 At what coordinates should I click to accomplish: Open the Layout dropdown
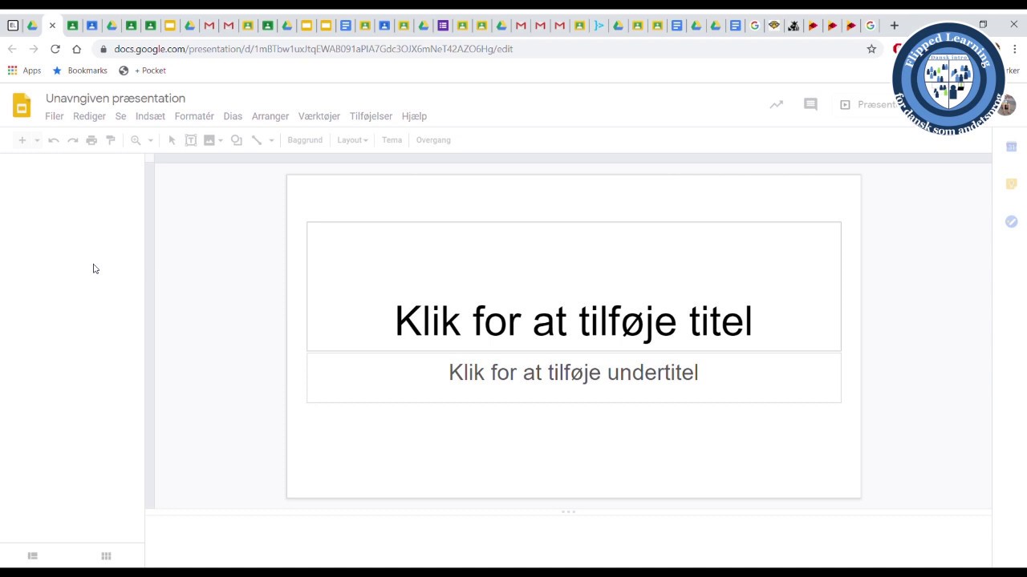coord(352,140)
